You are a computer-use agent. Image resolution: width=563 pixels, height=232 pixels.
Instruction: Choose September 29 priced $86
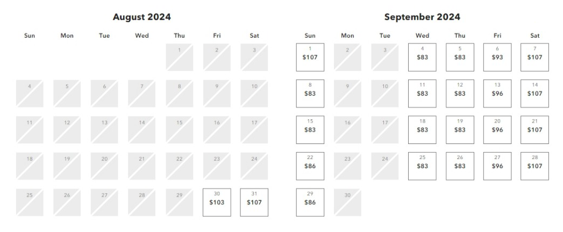point(310,202)
